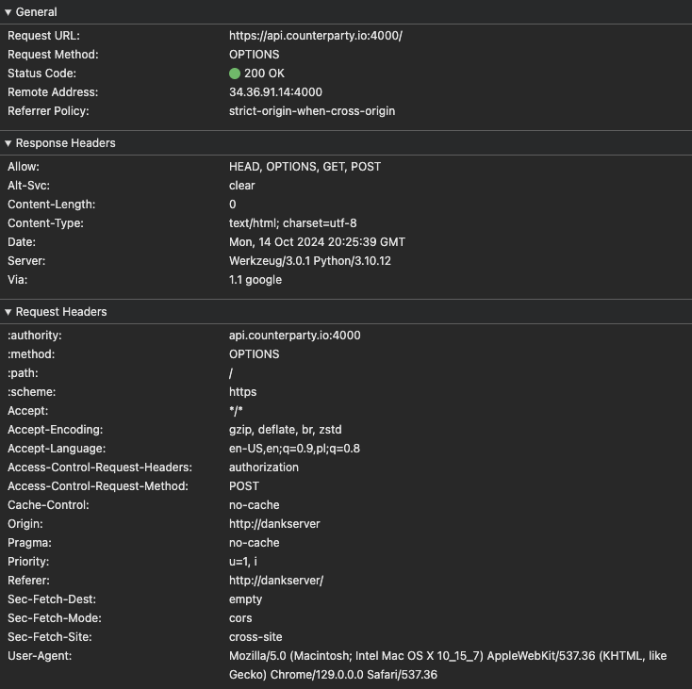Click the Referrer Policy strict-origin value
The width and height of the screenshot is (692, 689).
click(x=312, y=111)
